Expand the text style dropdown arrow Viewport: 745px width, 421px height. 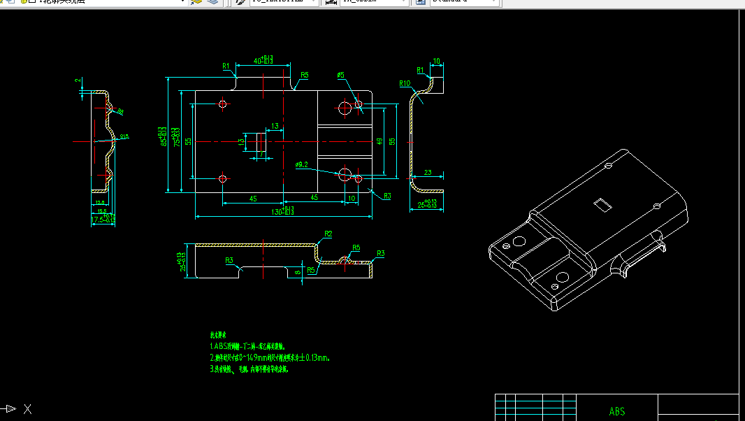313,2
